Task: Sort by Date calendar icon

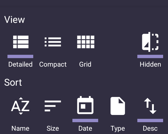Action: pyautogui.click(x=85, y=105)
